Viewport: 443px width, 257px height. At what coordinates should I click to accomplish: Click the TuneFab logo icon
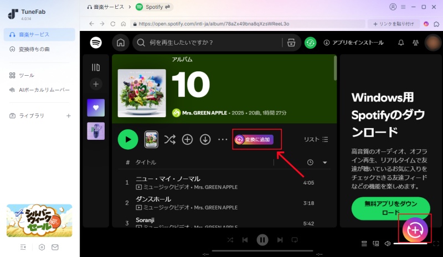pos(13,14)
